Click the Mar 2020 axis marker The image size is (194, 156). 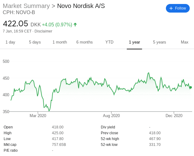[x=38, y=116]
